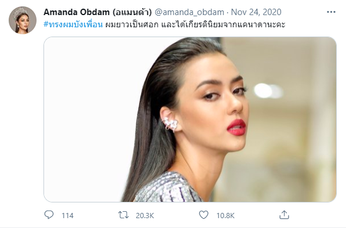Screen dimensions: 346x228
Task: Click the 20.3K retweets count
Action: pos(145,215)
